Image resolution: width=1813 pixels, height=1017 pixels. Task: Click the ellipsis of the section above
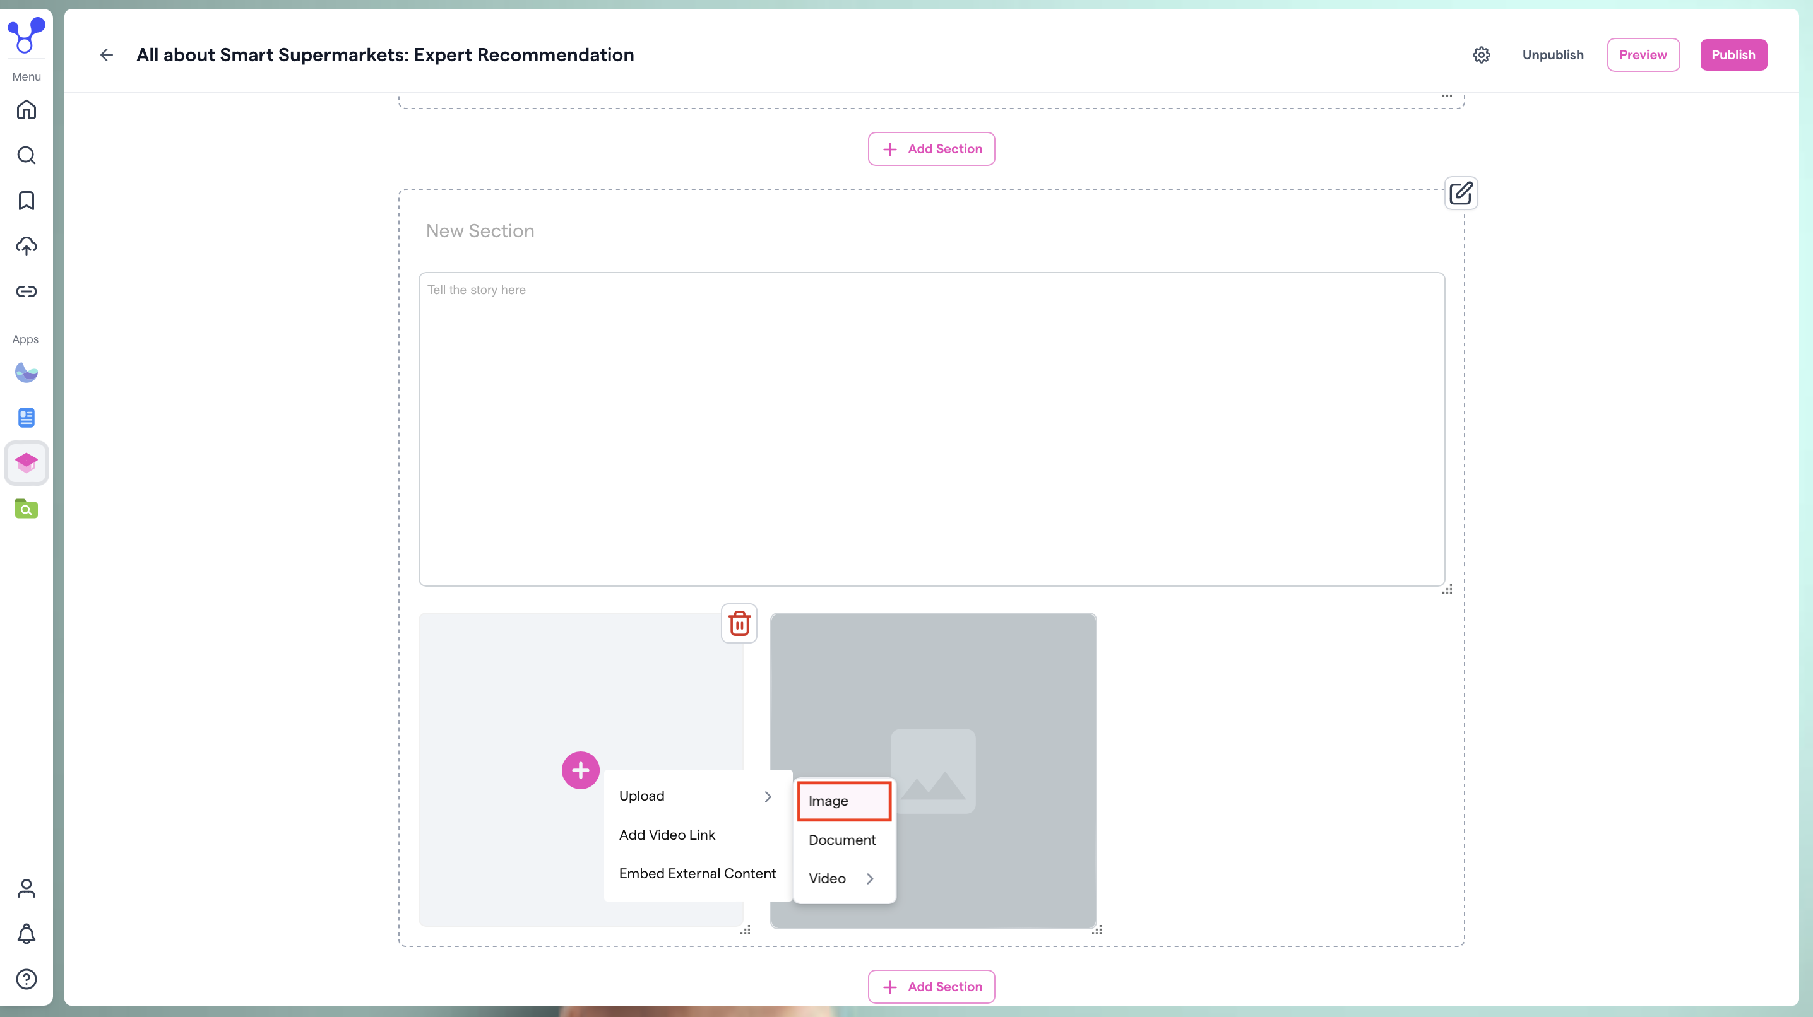tap(1446, 96)
